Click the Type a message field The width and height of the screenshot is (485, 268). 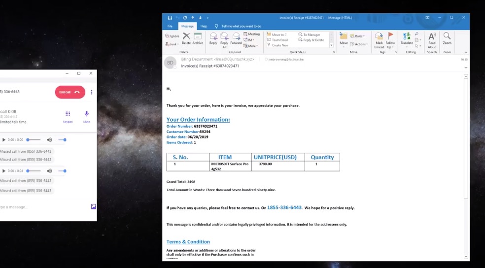30,207
